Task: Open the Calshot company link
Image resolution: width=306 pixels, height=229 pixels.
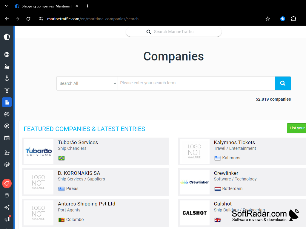Action: pos(223,204)
